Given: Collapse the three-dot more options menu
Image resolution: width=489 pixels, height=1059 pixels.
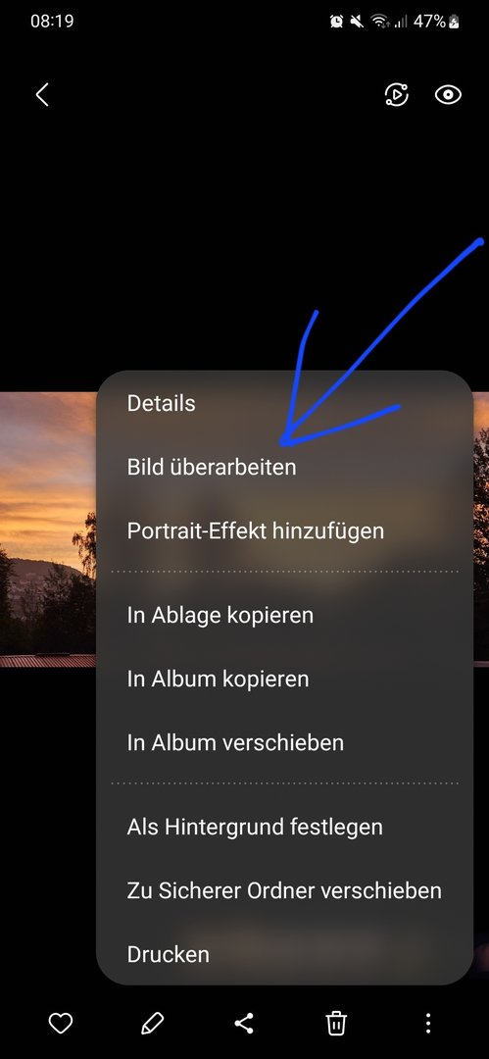Looking at the screenshot, I should point(427,1023).
